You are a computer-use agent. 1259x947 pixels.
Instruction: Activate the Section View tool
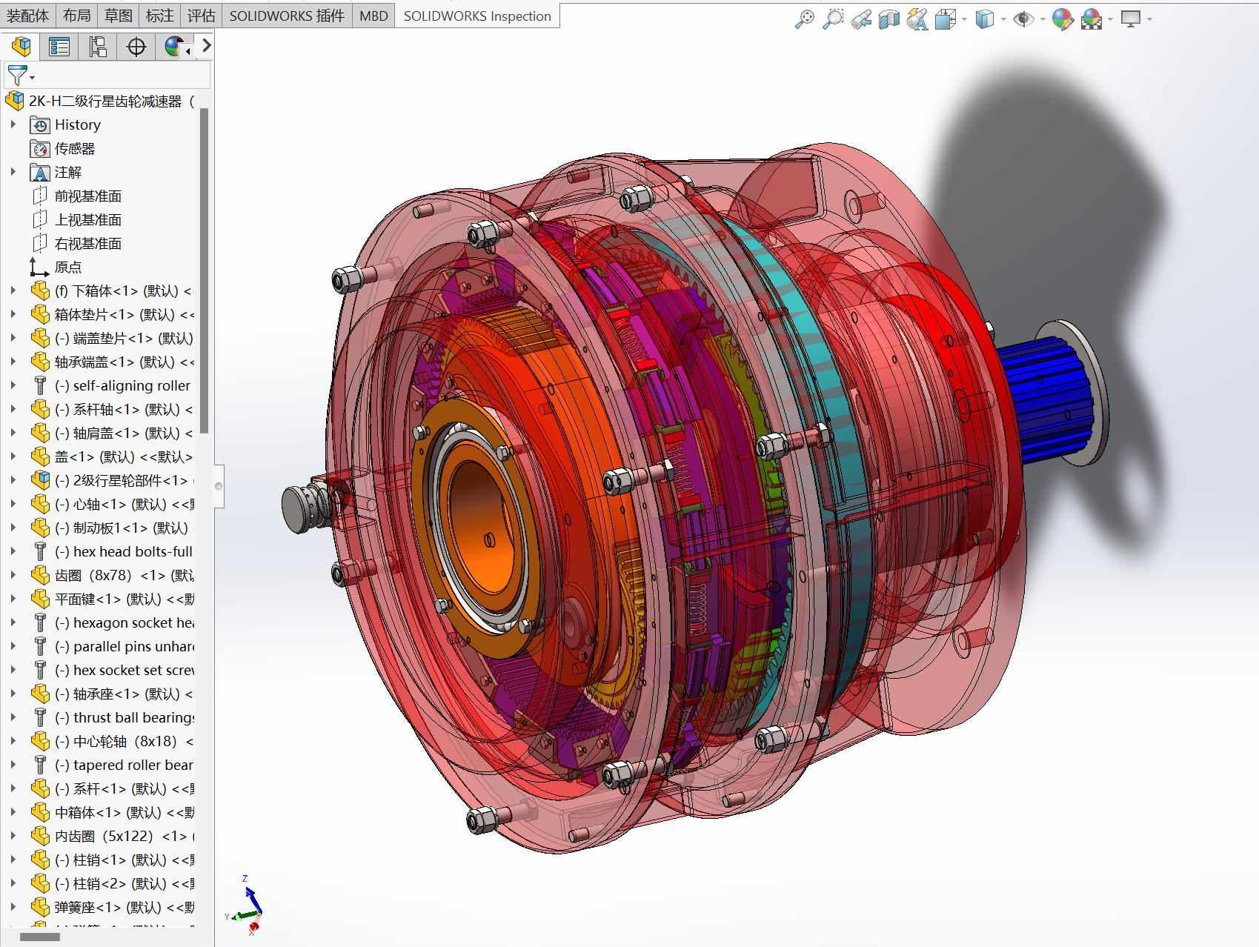pos(888,19)
